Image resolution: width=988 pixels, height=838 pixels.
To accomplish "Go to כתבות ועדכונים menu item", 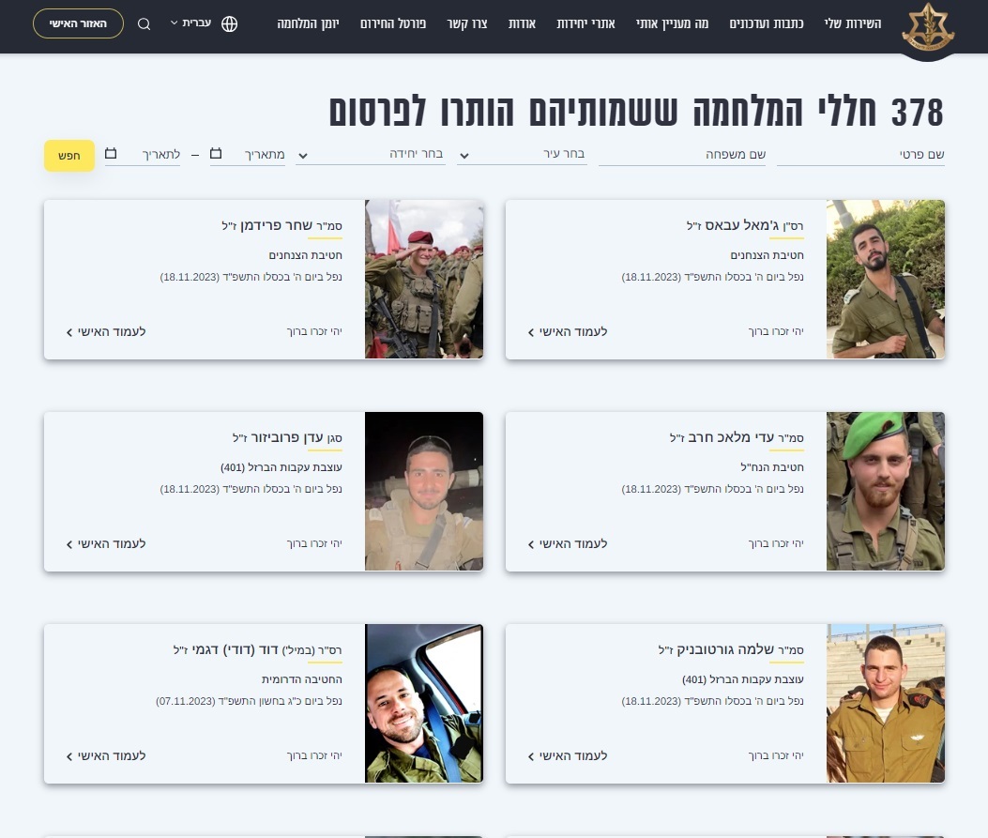I will 768,23.
